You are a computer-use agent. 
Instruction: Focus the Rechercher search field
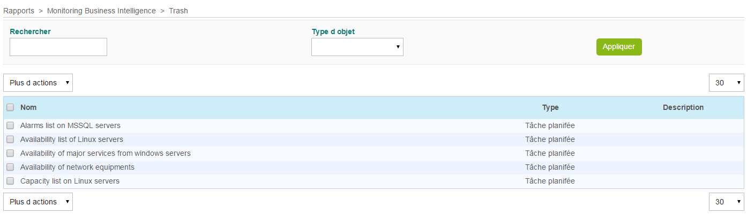tap(58, 47)
